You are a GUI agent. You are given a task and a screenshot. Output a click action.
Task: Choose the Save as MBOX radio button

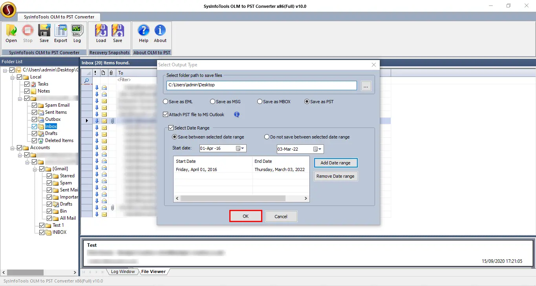[260, 102]
